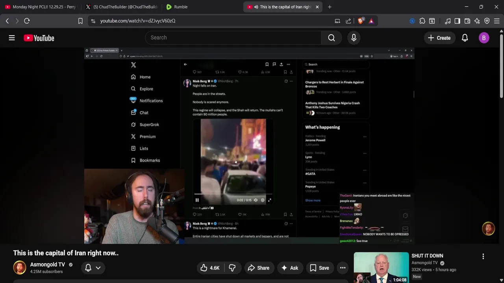The image size is (504, 283).
Task: Click the address bar URL text
Action: tap(138, 21)
